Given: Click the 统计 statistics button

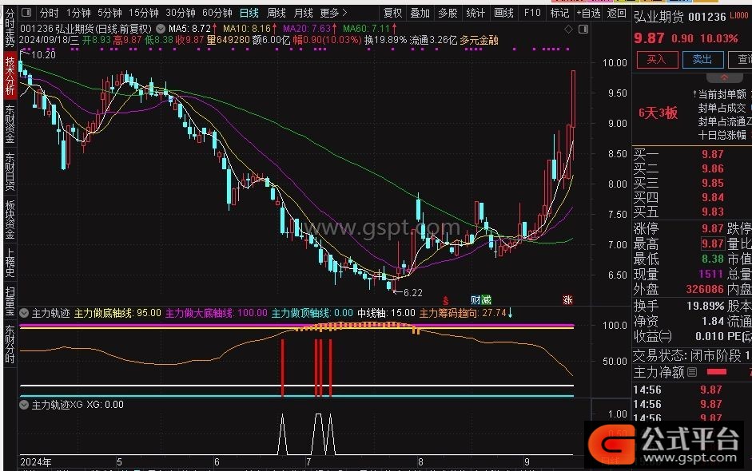Looking at the screenshot, I should pos(475,13).
